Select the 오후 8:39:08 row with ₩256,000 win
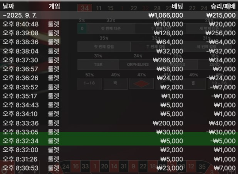This screenshot has height=174, width=239. tap(119, 33)
